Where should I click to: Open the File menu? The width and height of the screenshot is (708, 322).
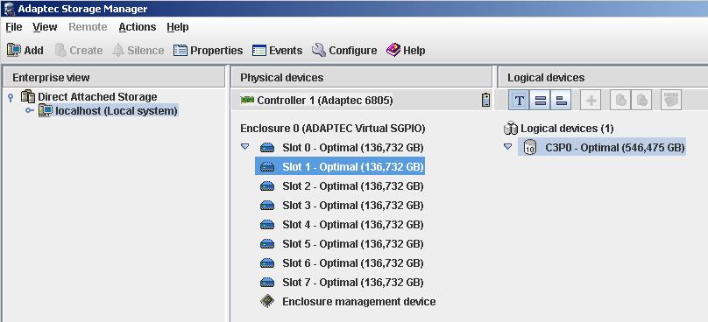pyautogui.click(x=13, y=27)
